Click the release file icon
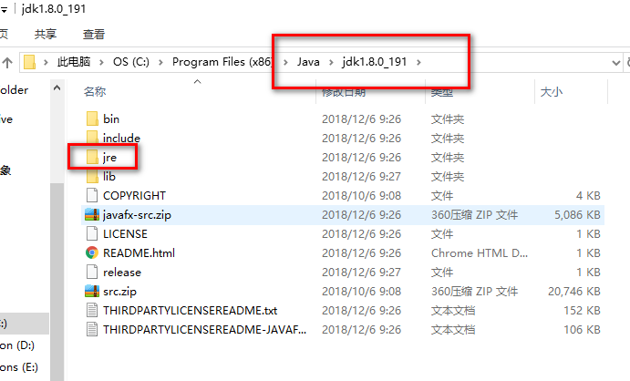 [x=92, y=272]
